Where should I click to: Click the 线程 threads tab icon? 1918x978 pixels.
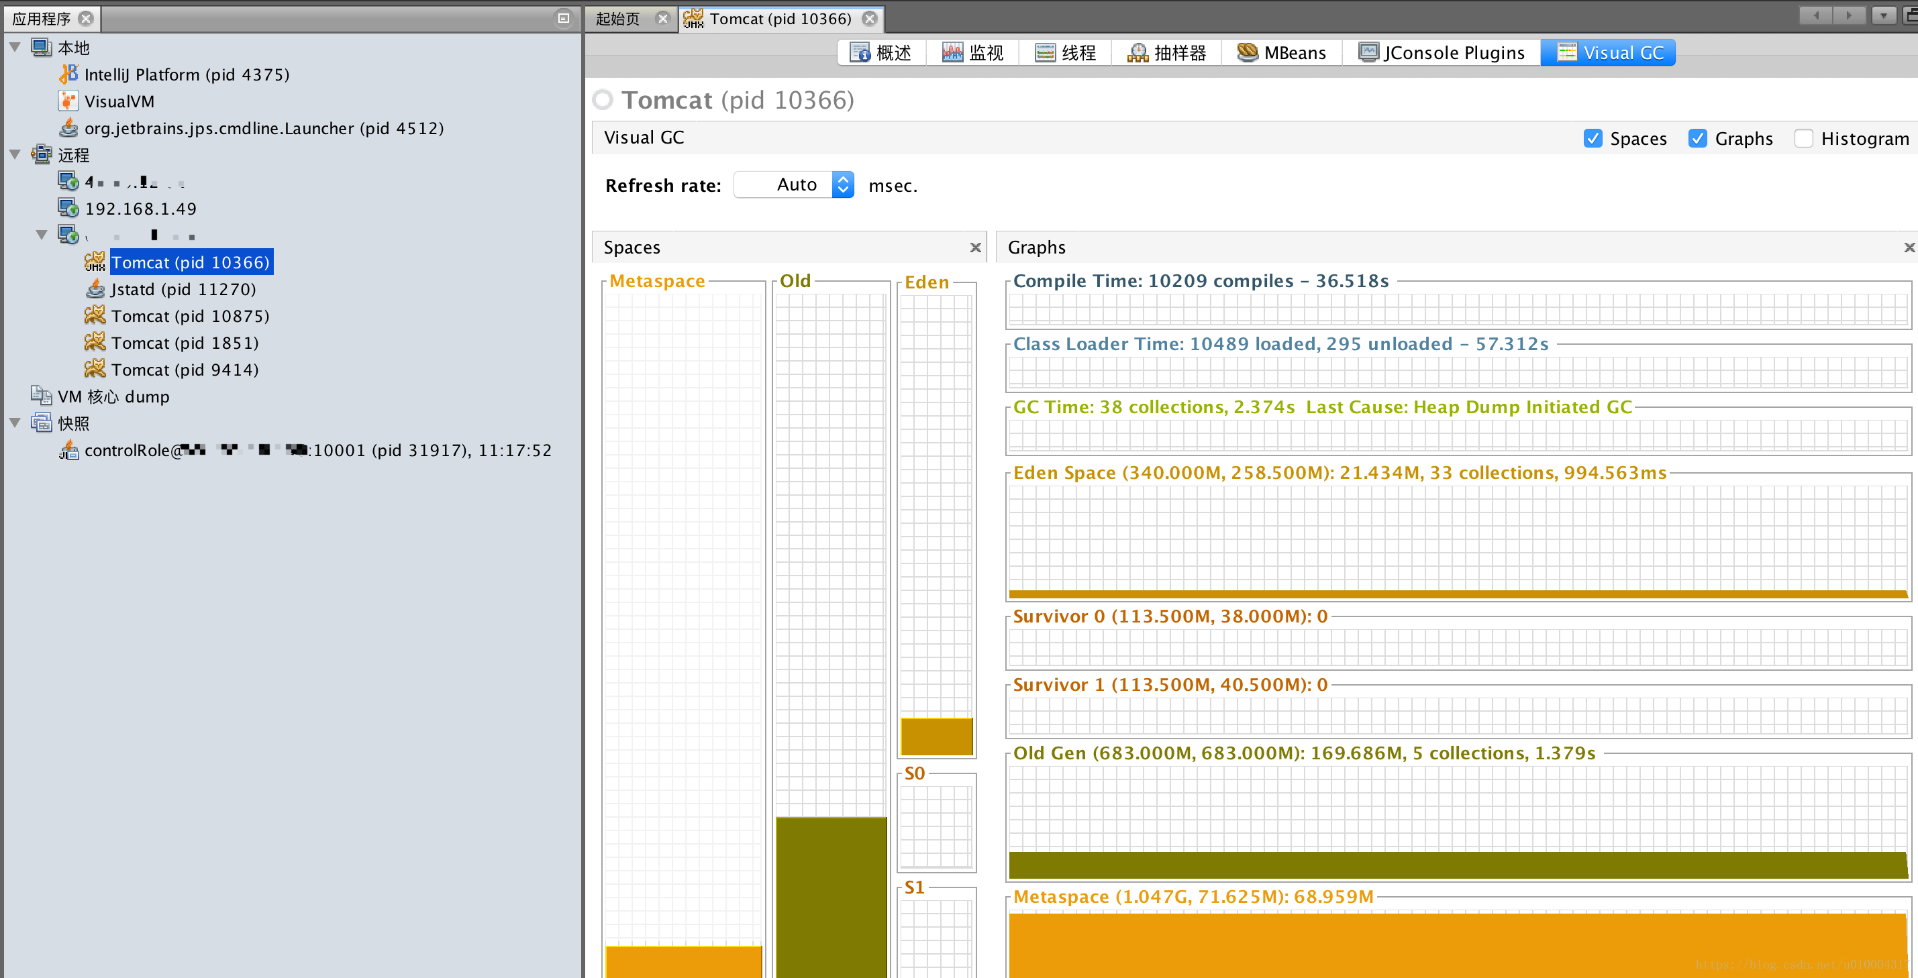[x=1046, y=52]
